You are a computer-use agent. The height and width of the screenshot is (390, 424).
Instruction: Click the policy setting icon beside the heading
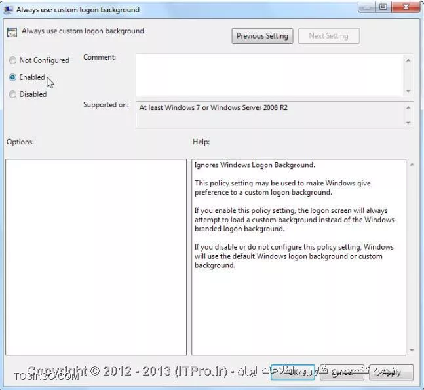click(12, 32)
